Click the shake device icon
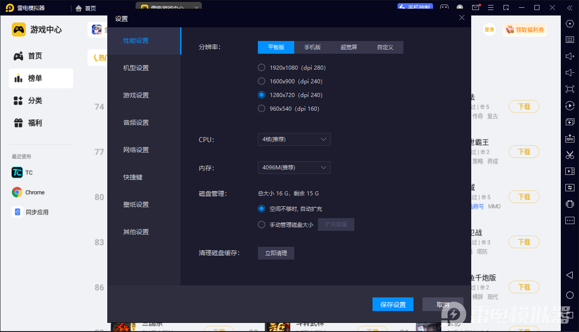Viewport: 579px width, 332px height. click(570, 204)
